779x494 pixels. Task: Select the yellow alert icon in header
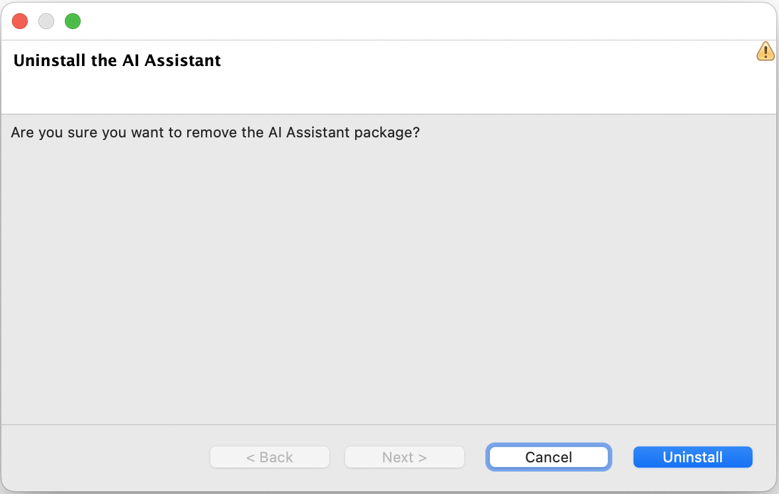[x=765, y=52]
